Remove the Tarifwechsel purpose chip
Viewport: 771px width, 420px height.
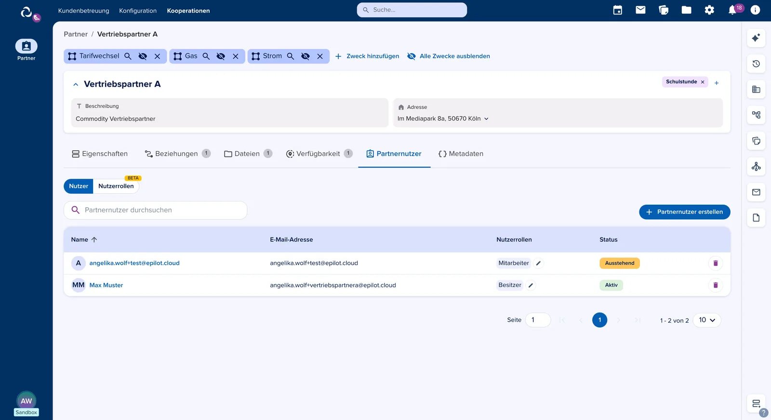pyautogui.click(x=157, y=56)
